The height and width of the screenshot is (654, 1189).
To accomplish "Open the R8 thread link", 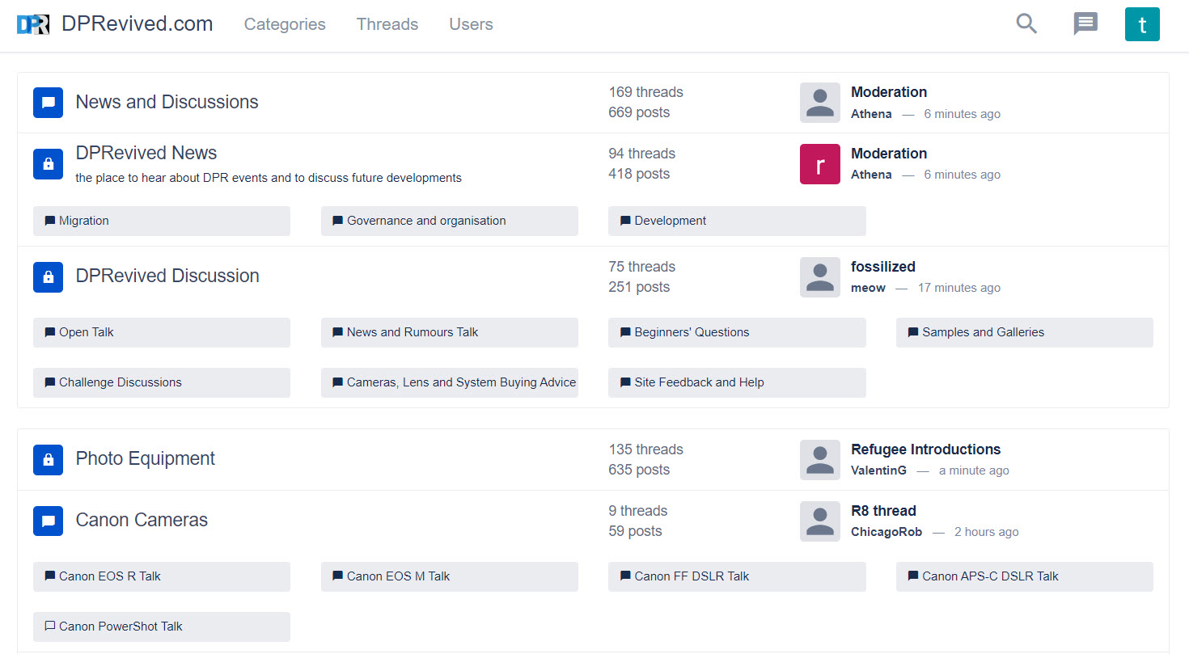I will 883,511.
